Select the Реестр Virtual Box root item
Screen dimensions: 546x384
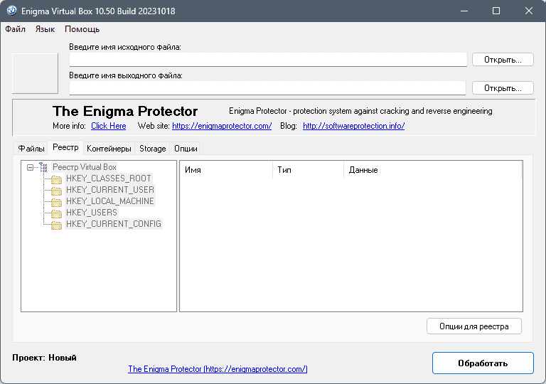tap(85, 167)
